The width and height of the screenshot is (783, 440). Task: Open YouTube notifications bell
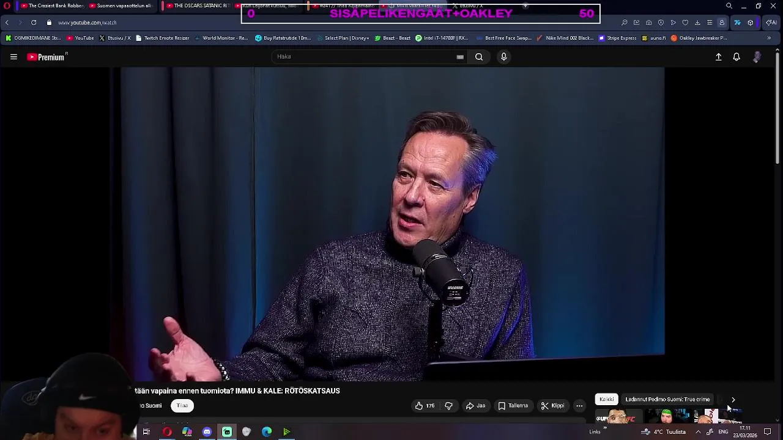(x=737, y=57)
